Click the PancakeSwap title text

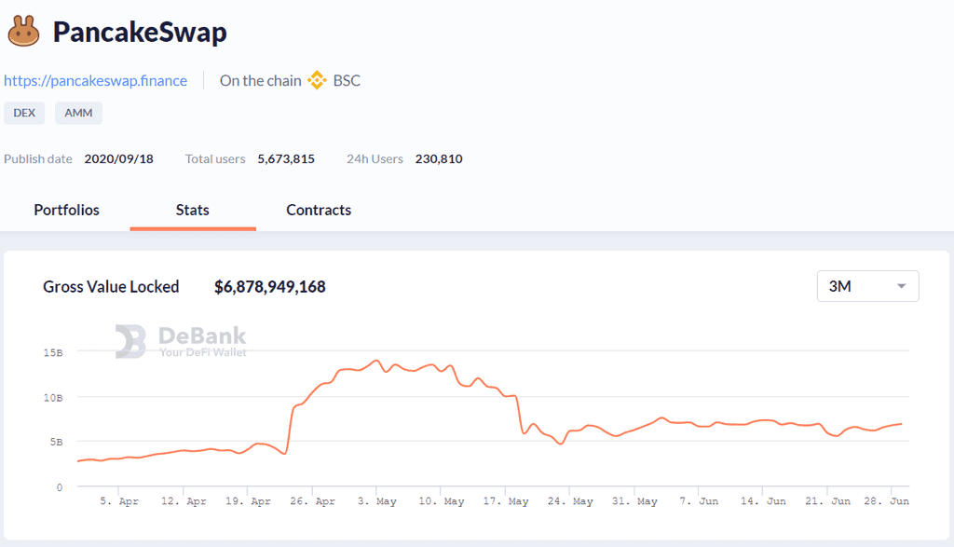point(140,32)
